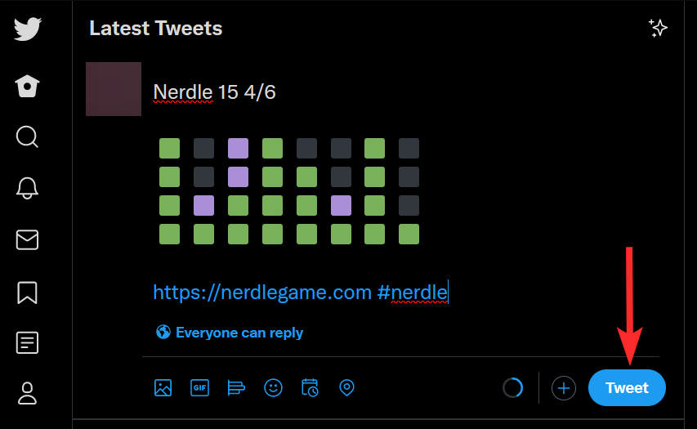Open Notifications bell icon
Image resolution: width=697 pixels, height=429 pixels.
click(27, 188)
